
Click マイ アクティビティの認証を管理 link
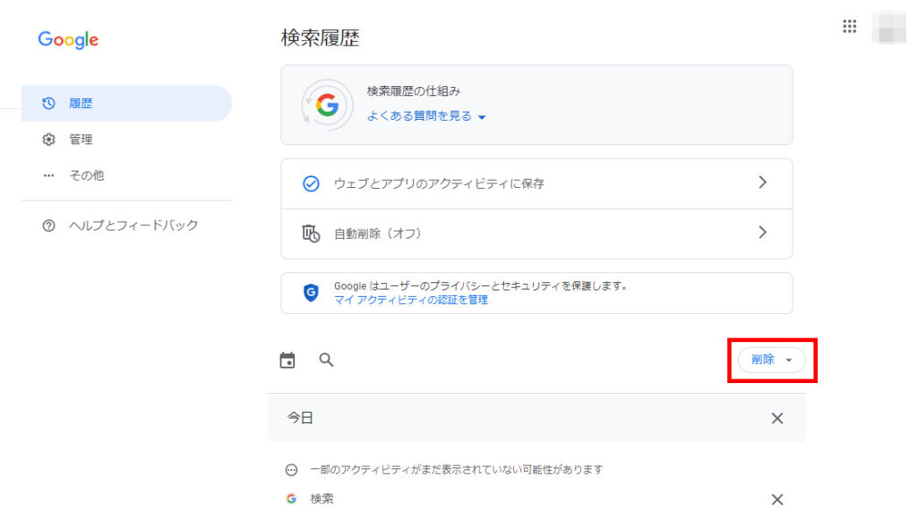[x=411, y=300]
